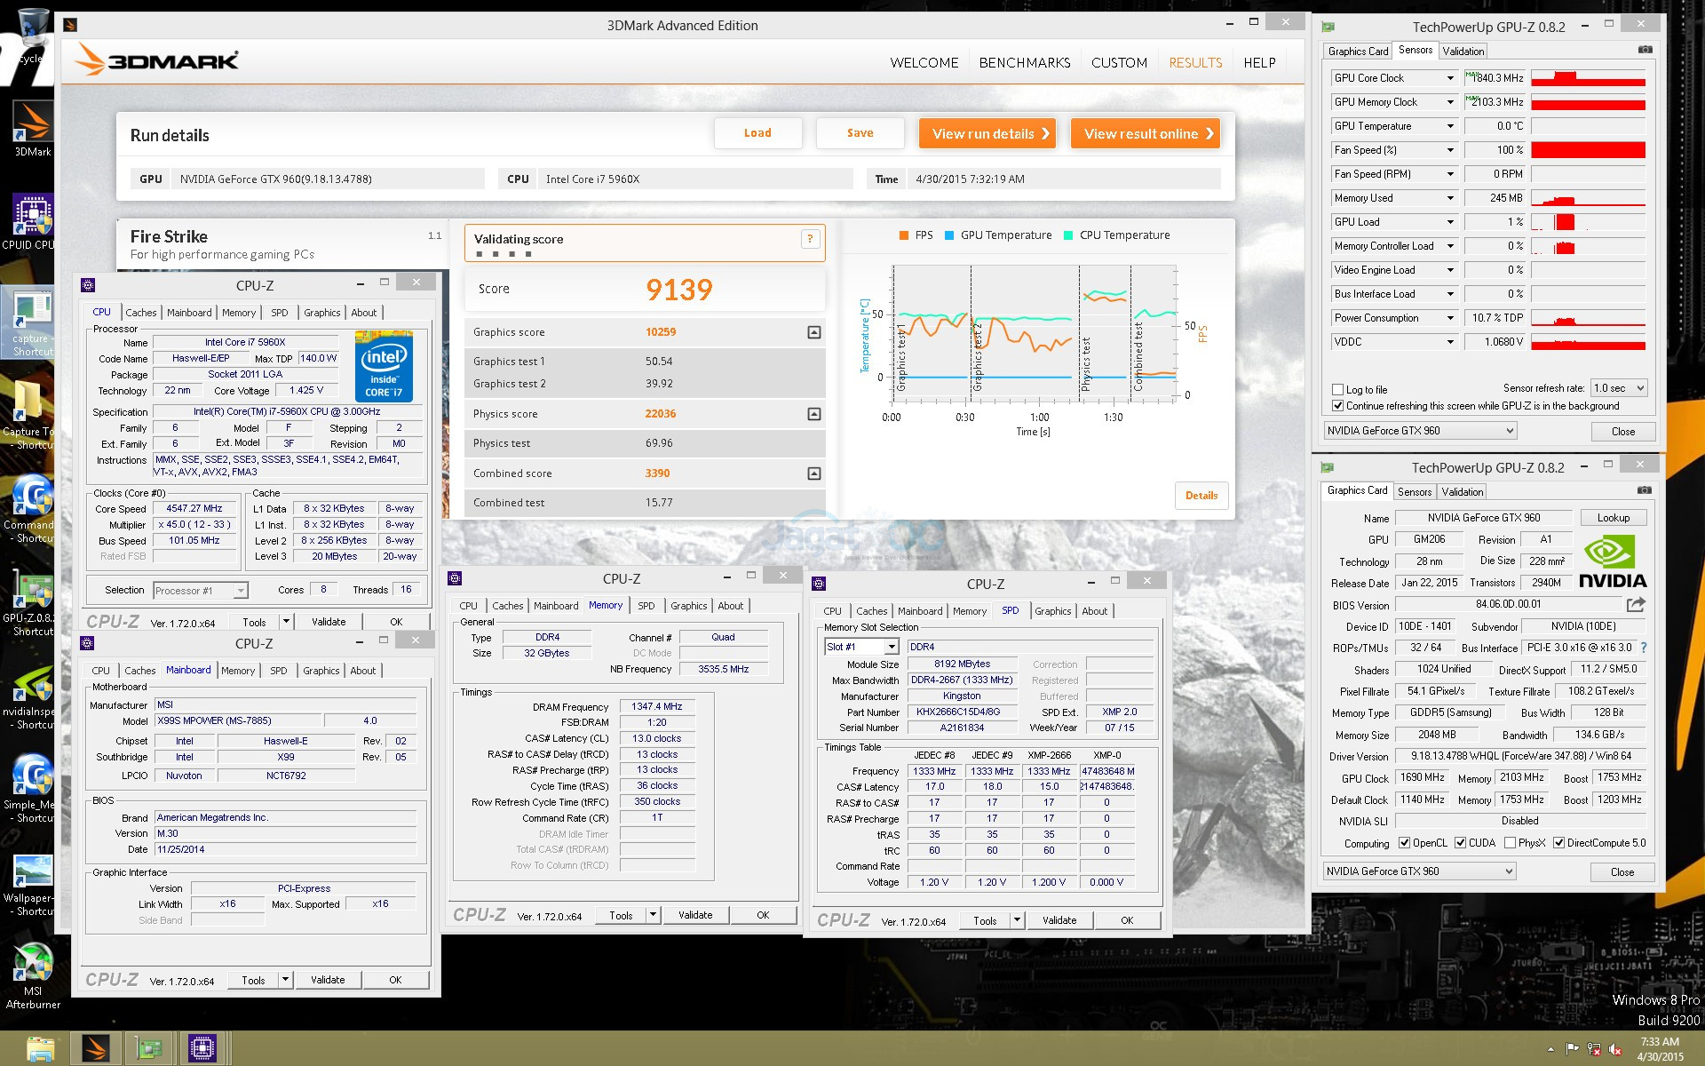Toggle CUDA computing checkbox

1460,843
